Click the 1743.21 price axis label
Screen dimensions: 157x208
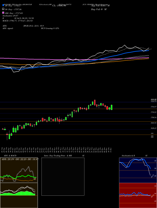[154, 112]
